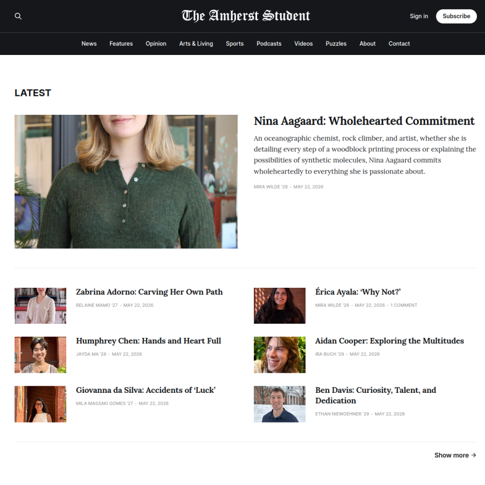The image size is (485, 485).
Task: Open Humphrey Chen thumbnail image
Action: pos(40,355)
